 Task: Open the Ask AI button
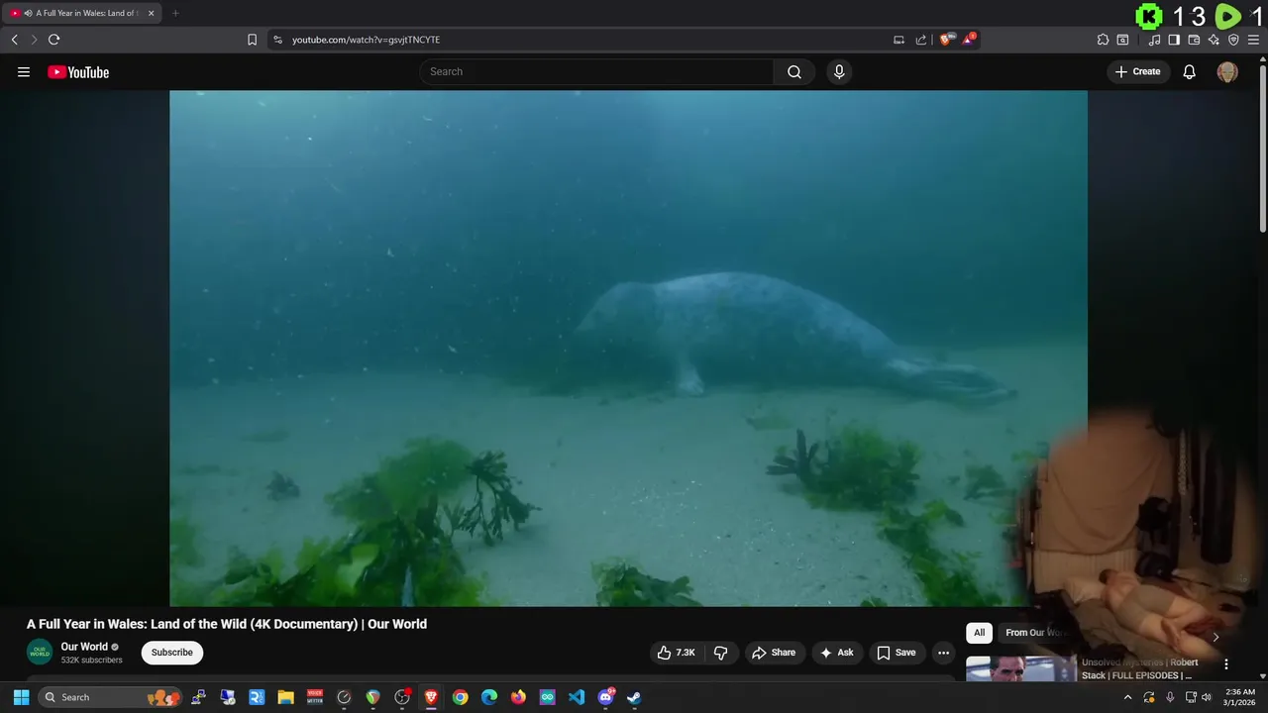click(x=837, y=653)
